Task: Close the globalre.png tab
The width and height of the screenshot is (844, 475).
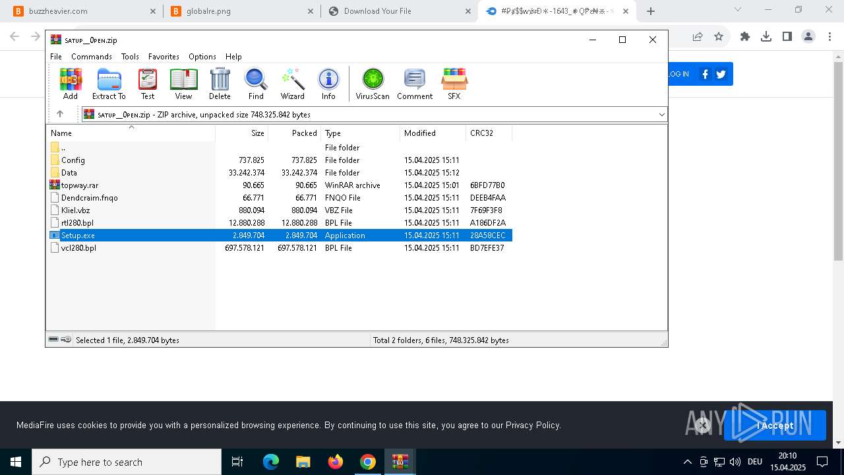Action: coord(311,11)
